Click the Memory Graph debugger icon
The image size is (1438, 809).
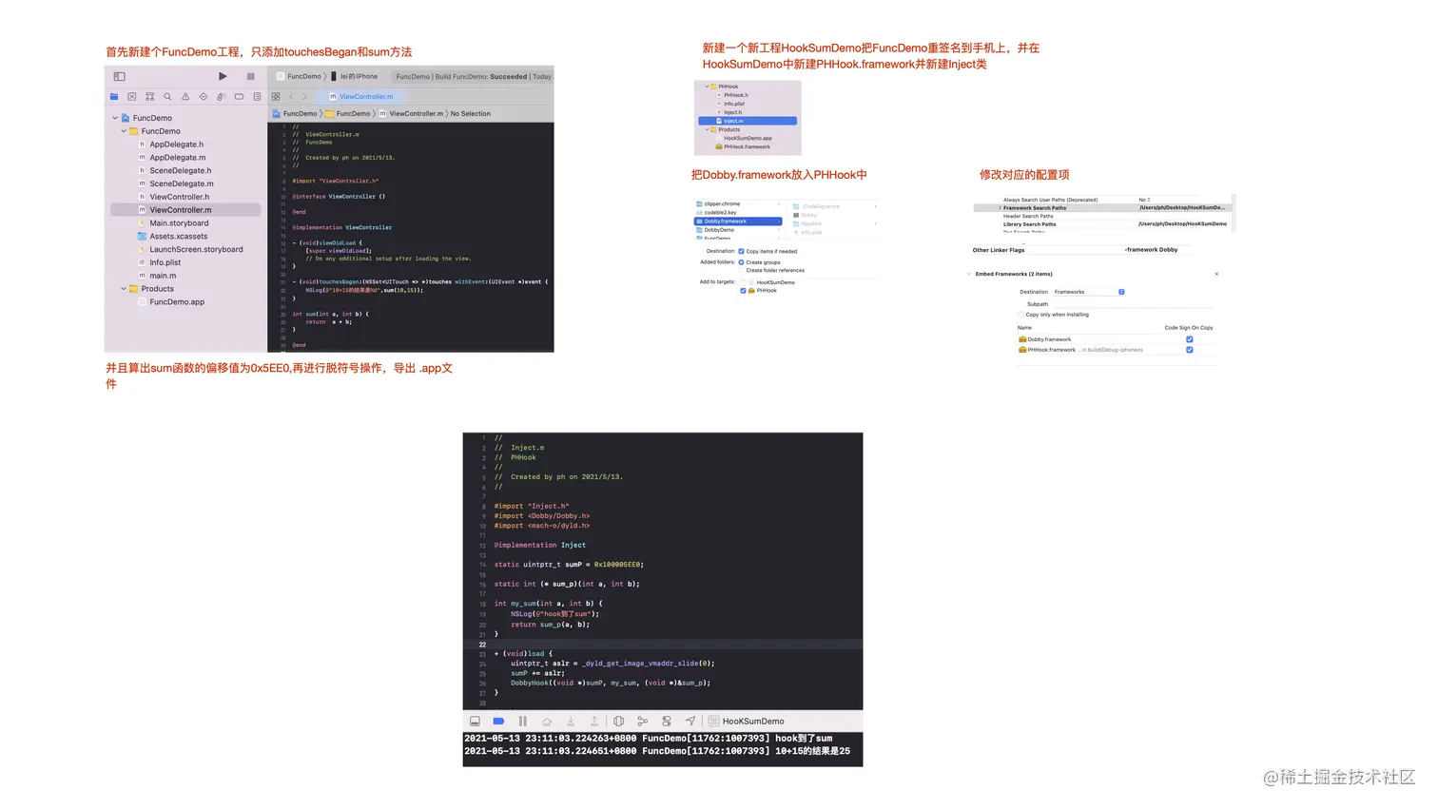pos(643,721)
